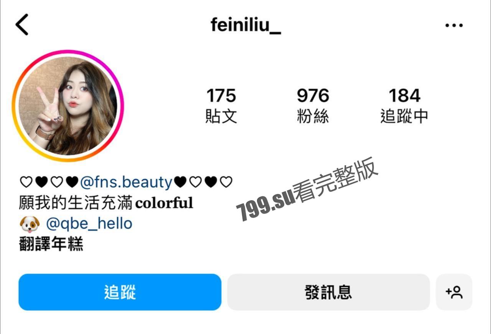491x334 pixels.
Task: Follow this account with 追蹤 button
Action: tap(120, 292)
